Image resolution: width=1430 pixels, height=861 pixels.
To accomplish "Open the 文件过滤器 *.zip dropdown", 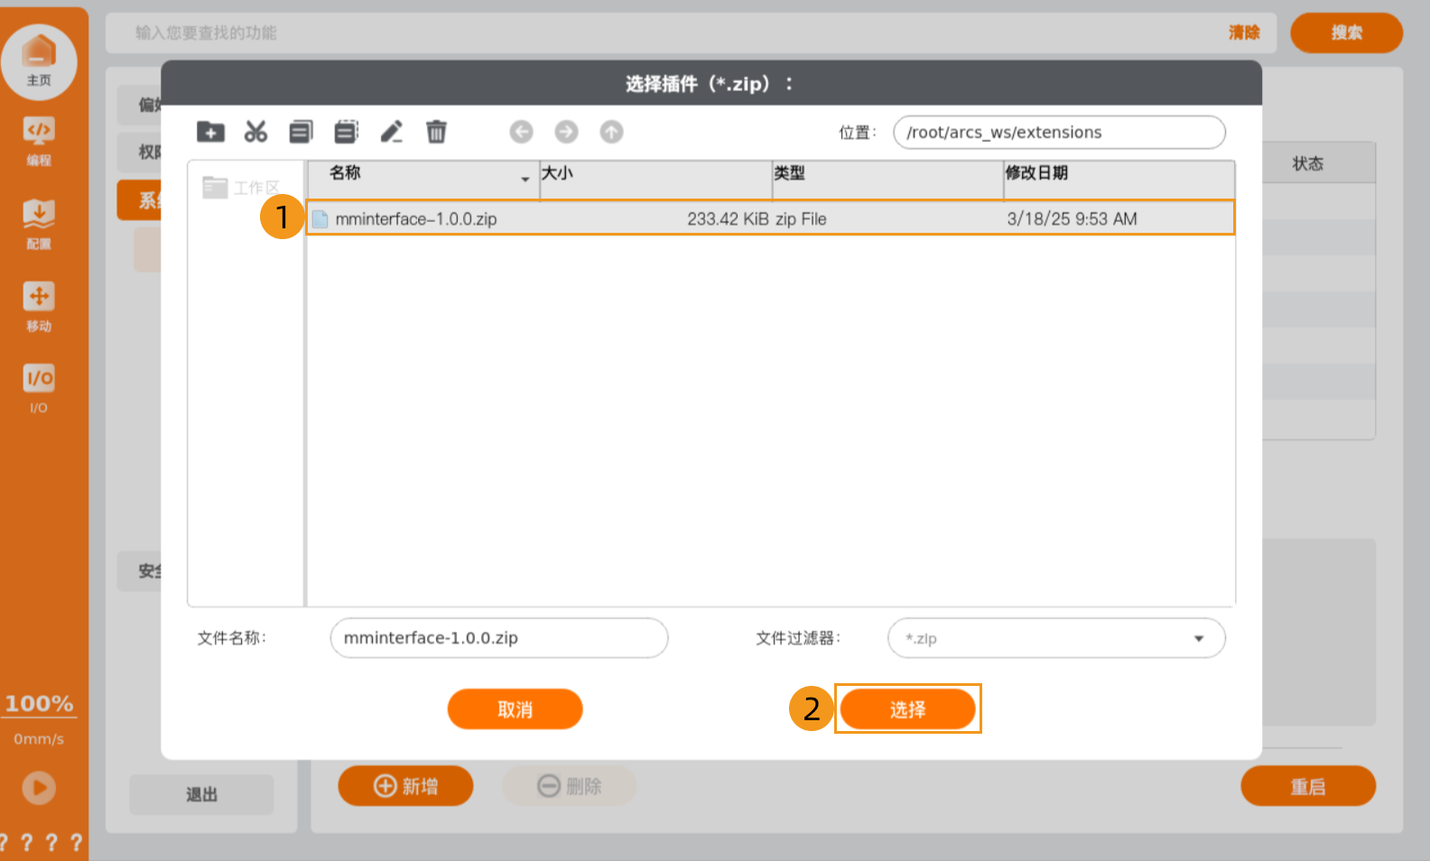I will pos(1056,638).
